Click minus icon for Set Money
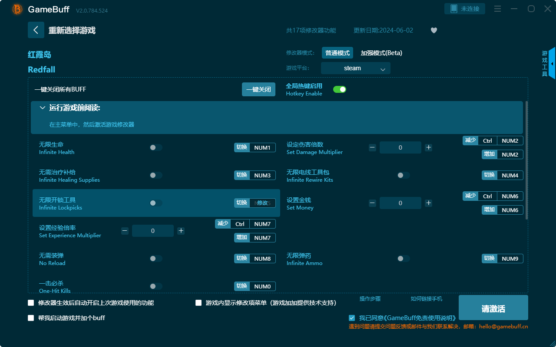 (x=372, y=203)
